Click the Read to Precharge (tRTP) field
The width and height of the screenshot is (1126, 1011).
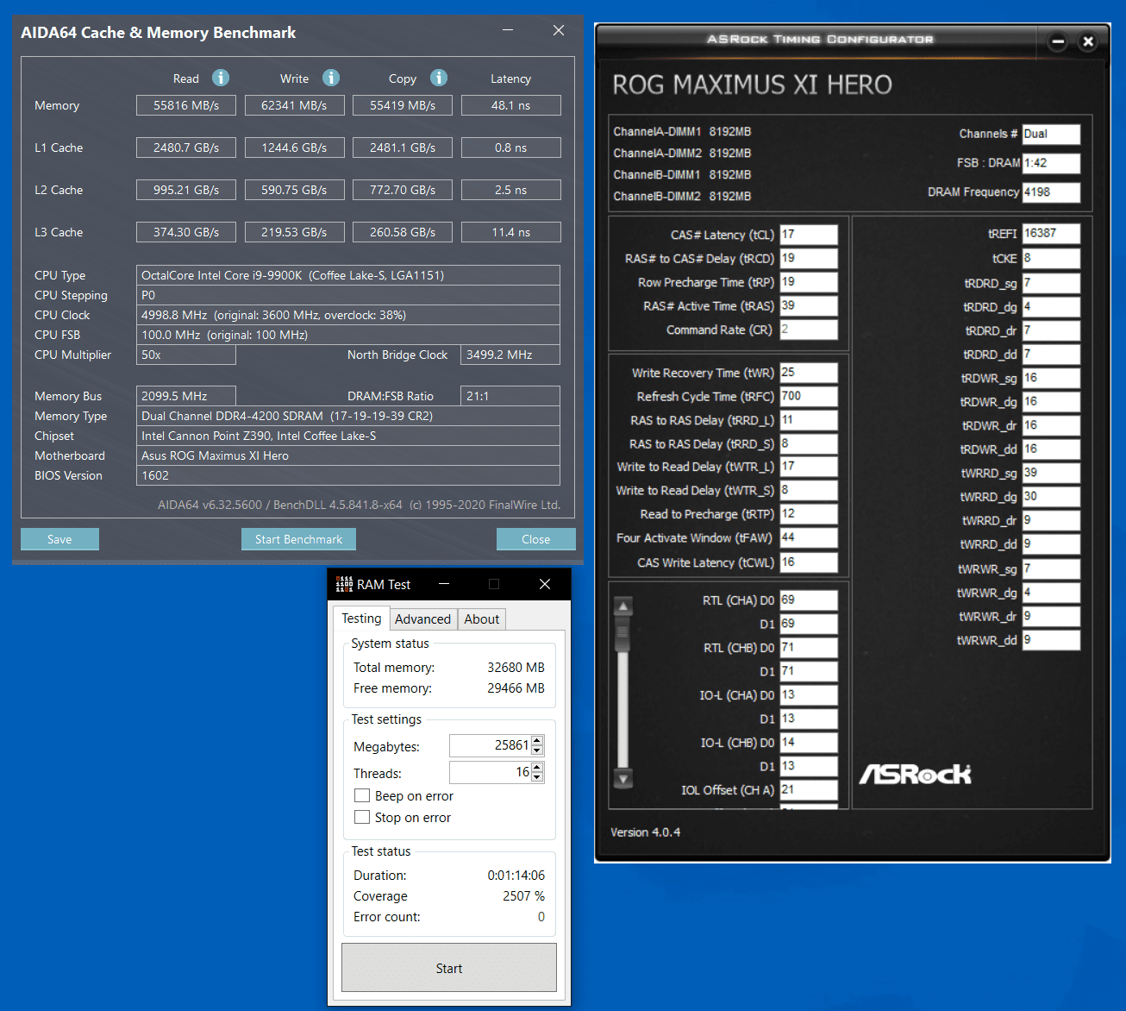point(809,514)
